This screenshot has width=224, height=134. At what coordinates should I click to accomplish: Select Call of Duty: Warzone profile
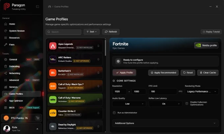pos(75,100)
